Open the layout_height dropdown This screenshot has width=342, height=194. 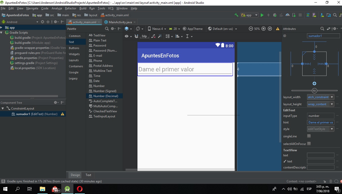pos(321,104)
